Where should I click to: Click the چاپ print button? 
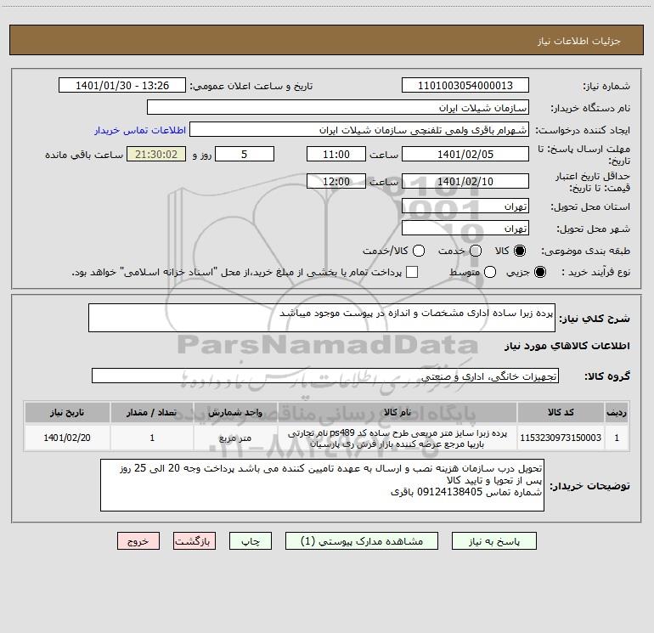coord(251,541)
